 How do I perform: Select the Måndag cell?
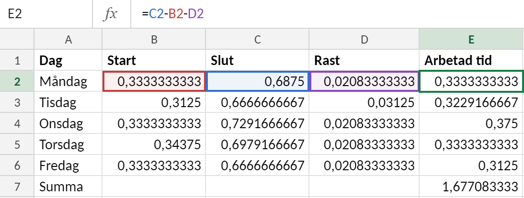click(68, 81)
